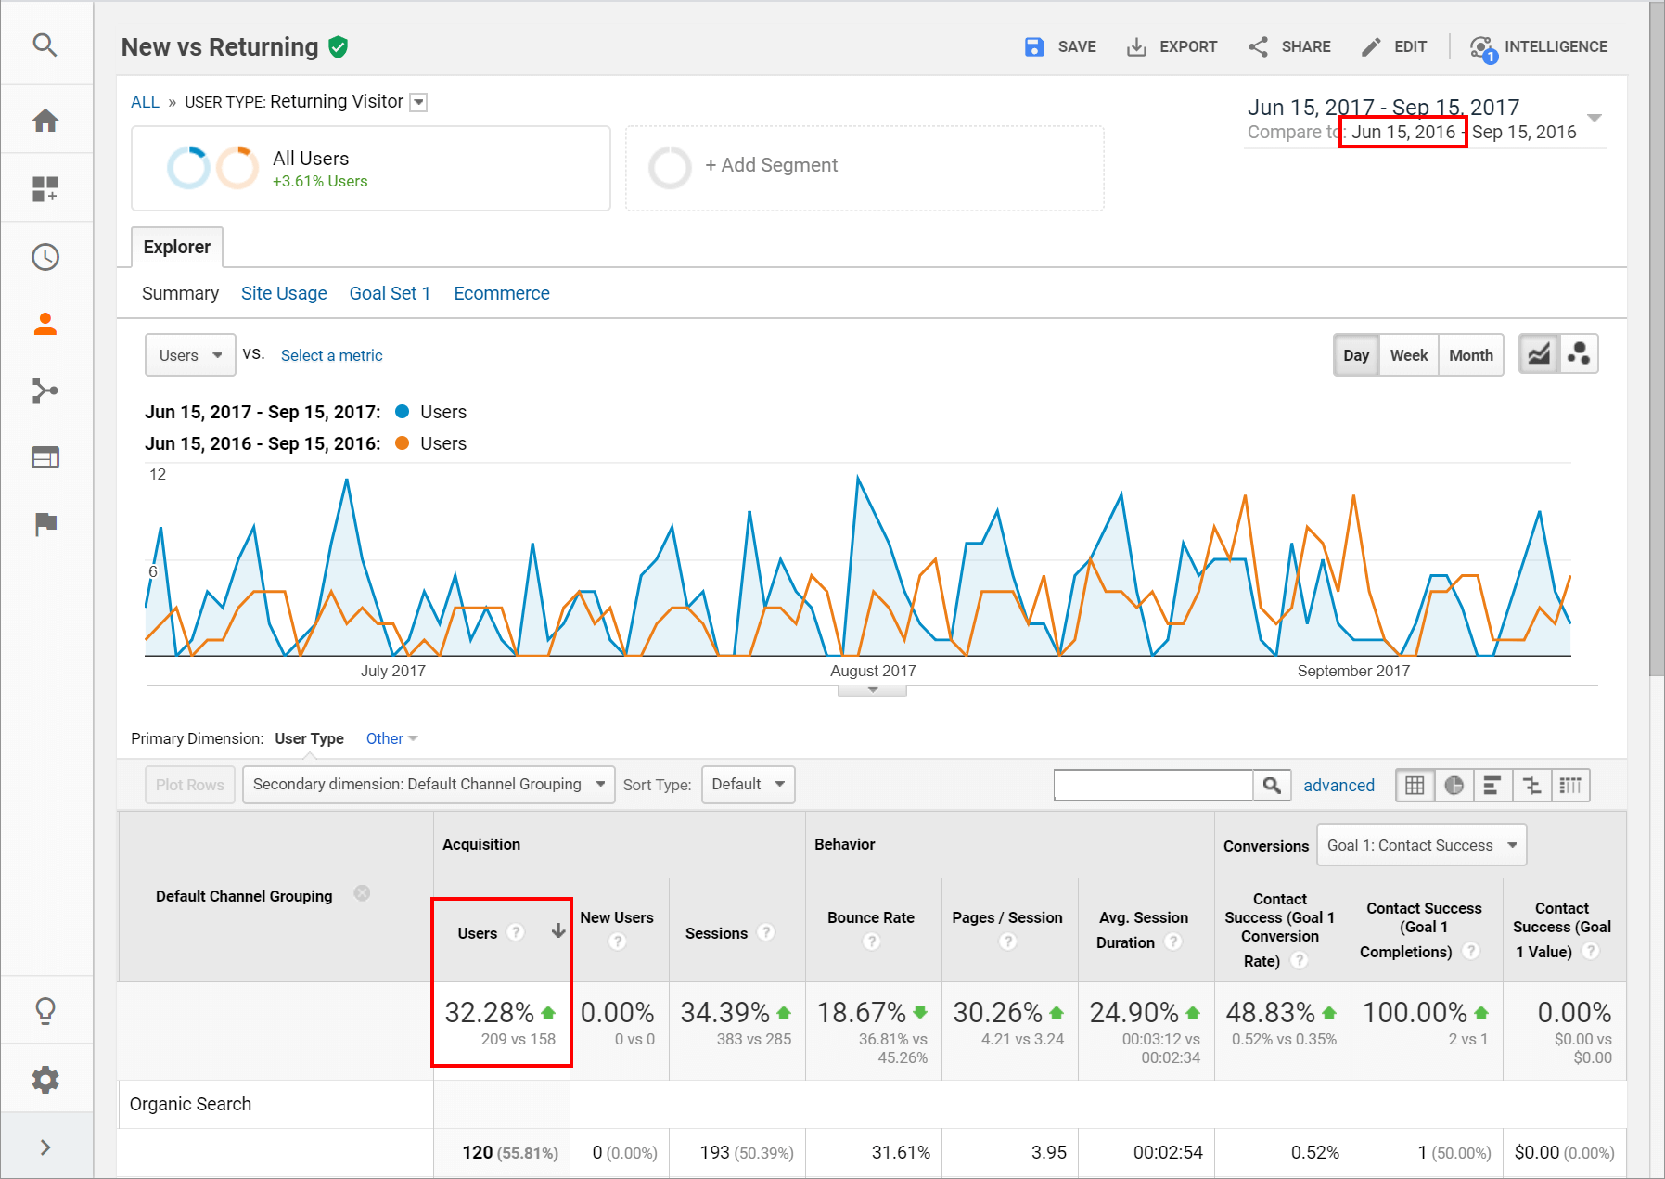
Task: Open Acquisition reports icon
Action: click(x=45, y=391)
